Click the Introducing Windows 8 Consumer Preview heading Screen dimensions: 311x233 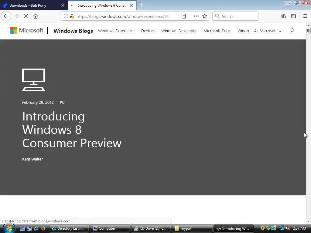click(x=72, y=130)
